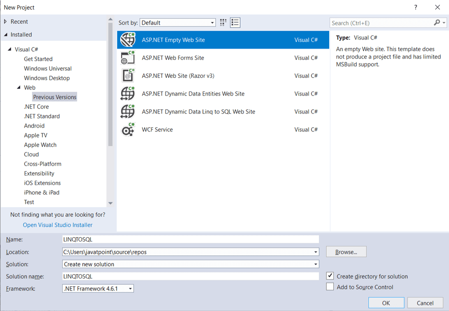The width and height of the screenshot is (449, 311).
Task: Click the ASP.NET Web Site (Razor v3) icon
Action: 128,76
